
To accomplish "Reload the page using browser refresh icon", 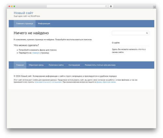I will [106, 6].
